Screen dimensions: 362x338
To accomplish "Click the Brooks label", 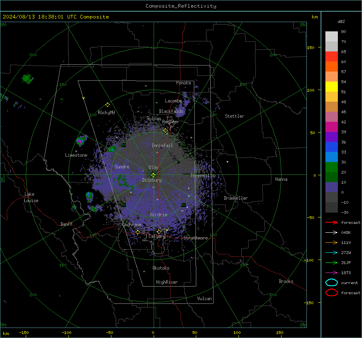I will click(x=286, y=281).
